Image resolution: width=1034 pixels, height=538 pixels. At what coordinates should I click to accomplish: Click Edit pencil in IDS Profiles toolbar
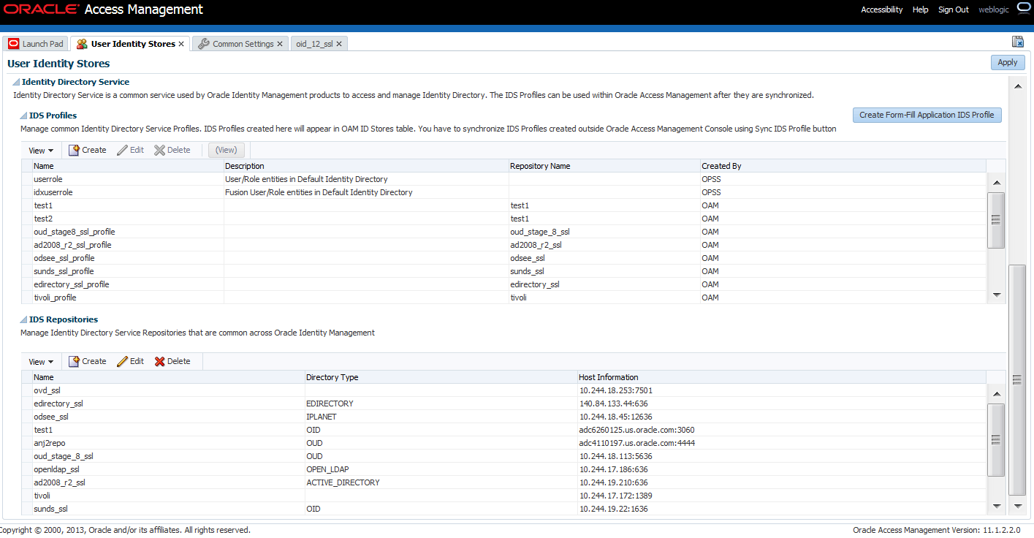(x=122, y=150)
